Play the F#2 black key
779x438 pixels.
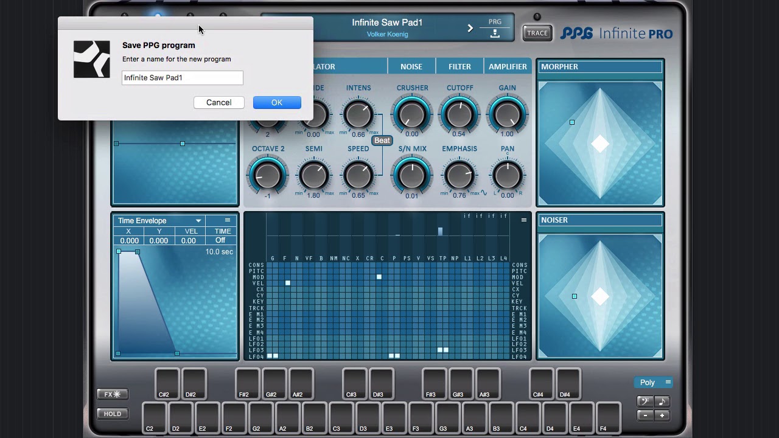(247, 384)
